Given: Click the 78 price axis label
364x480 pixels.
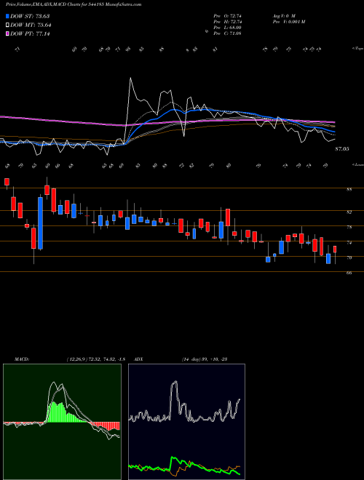Looking at the screenshot, I should (349, 228).
